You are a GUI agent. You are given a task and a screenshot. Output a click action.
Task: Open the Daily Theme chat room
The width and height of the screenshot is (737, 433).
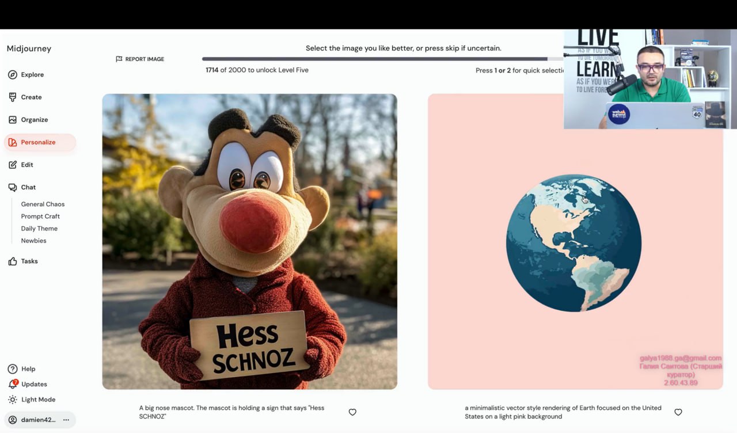39,229
